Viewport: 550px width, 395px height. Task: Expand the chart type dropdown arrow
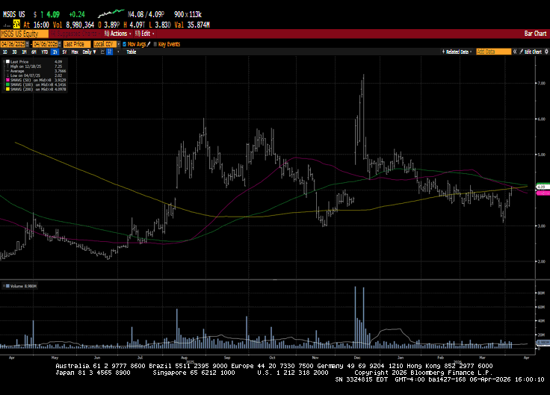tap(118, 52)
